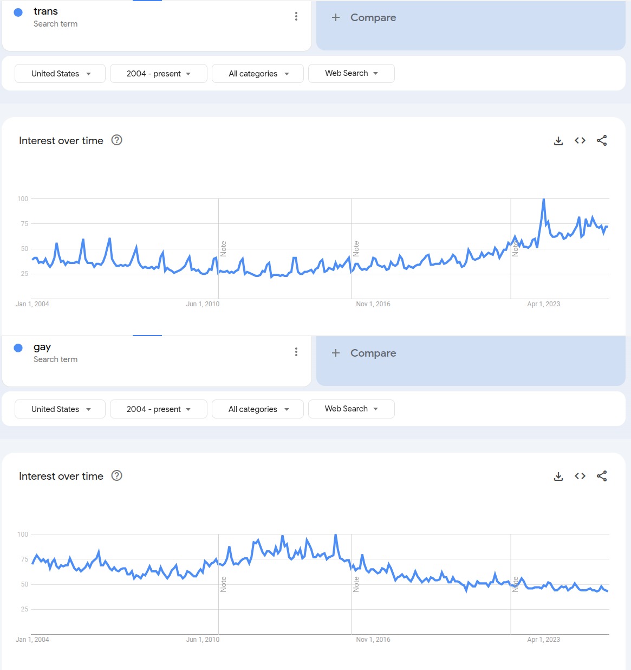Expand All categories dropdown in gay section
The image size is (631, 670).
click(x=258, y=409)
